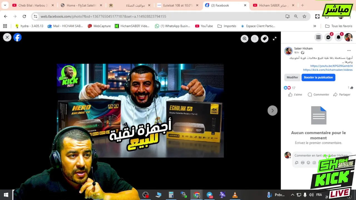Open Messenger chats

click(x=328, y=37)
